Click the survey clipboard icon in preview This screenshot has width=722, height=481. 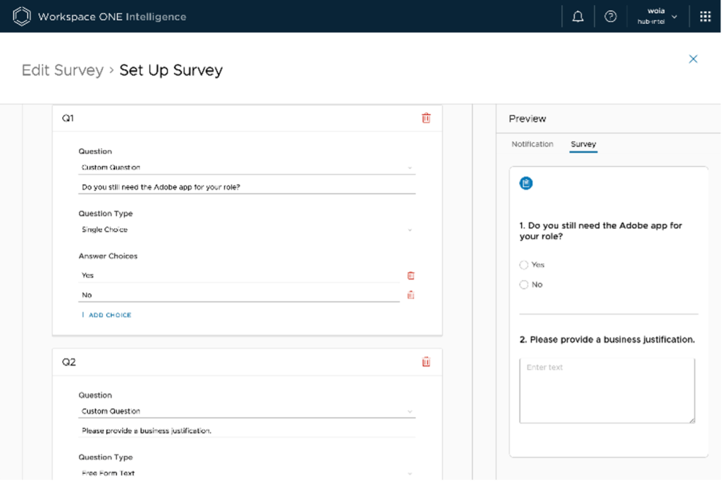click(x=526, y=184)
